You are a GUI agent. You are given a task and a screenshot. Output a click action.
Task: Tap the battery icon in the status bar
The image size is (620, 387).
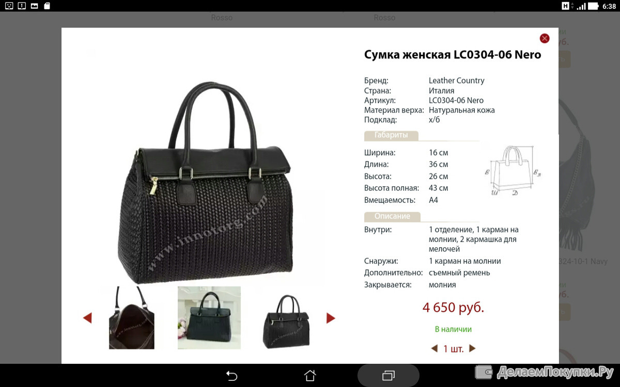tap(593, 6)
